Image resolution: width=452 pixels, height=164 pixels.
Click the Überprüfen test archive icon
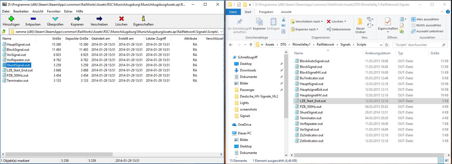pos(55,19)
